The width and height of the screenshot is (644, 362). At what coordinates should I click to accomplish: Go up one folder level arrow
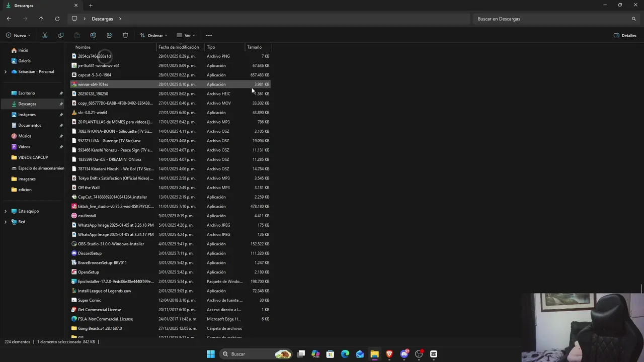tap(41, 19)
